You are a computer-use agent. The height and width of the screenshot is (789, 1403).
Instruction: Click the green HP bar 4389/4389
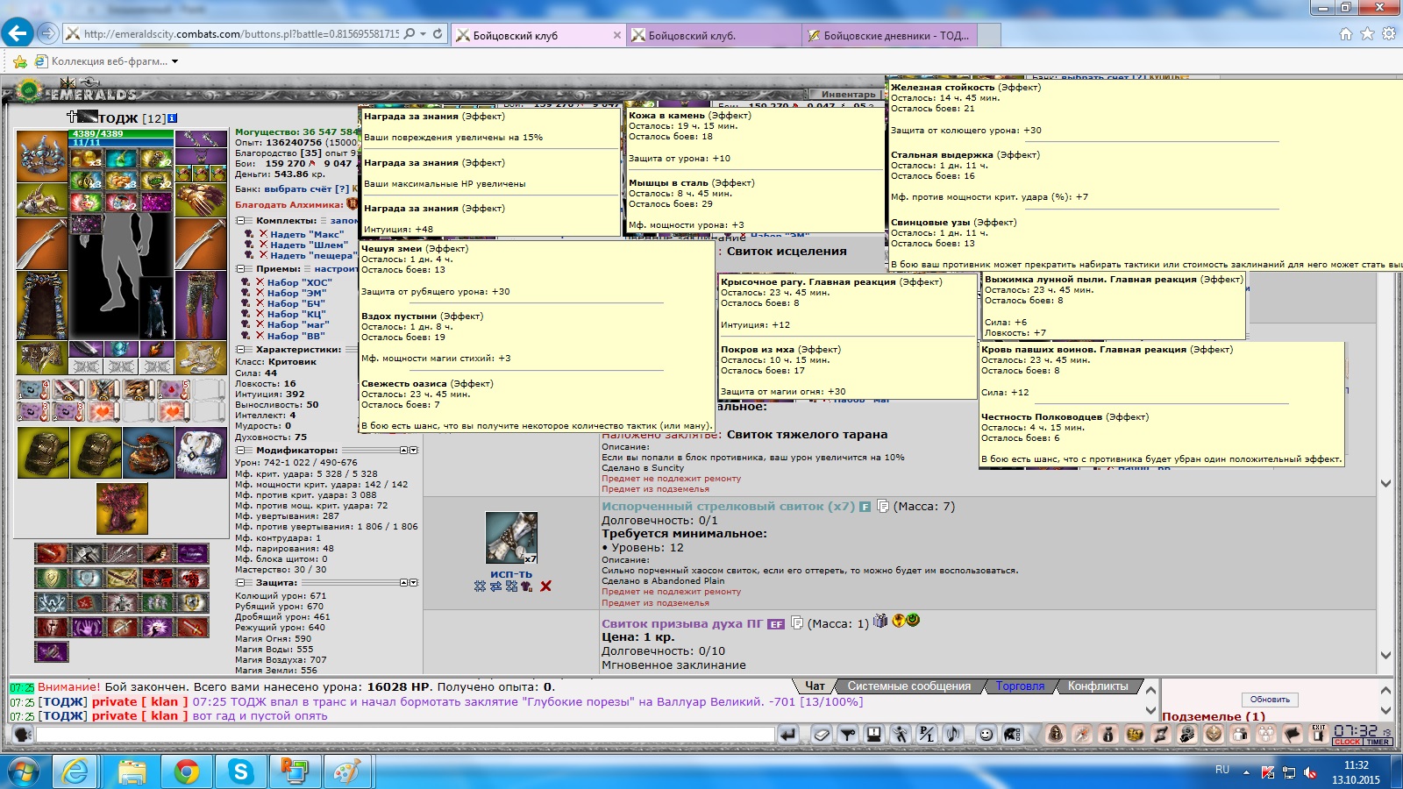click(121, 134)
